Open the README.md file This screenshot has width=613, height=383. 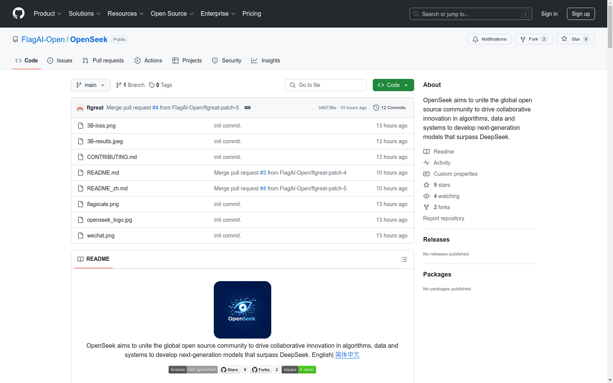coord(103,173)
